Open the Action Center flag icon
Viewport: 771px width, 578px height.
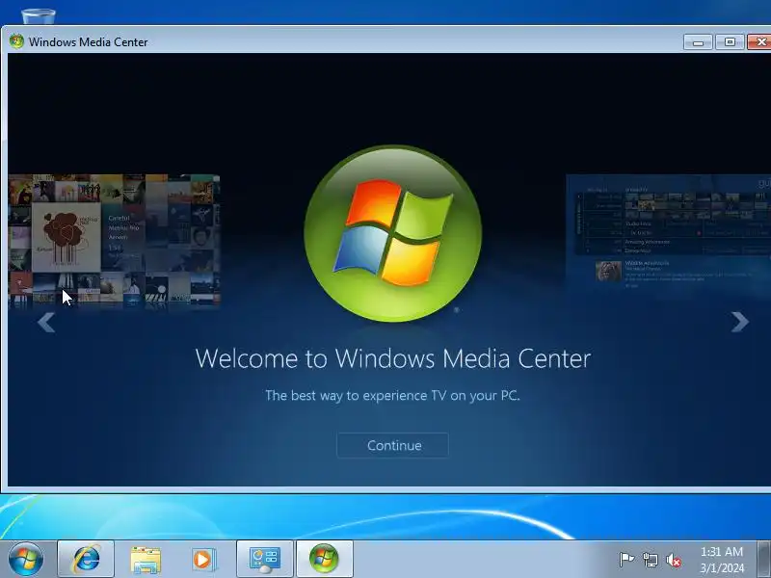coord(626,560)
